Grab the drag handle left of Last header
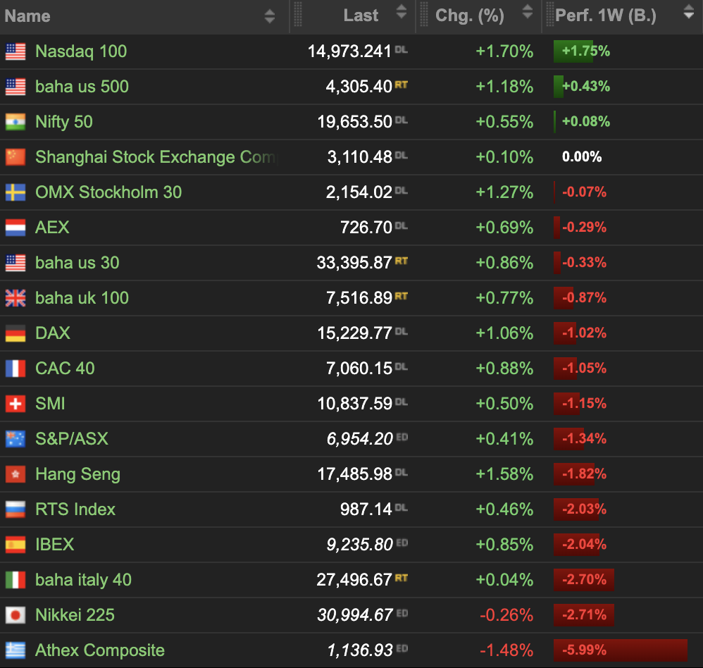 click(x=298, y=15)
